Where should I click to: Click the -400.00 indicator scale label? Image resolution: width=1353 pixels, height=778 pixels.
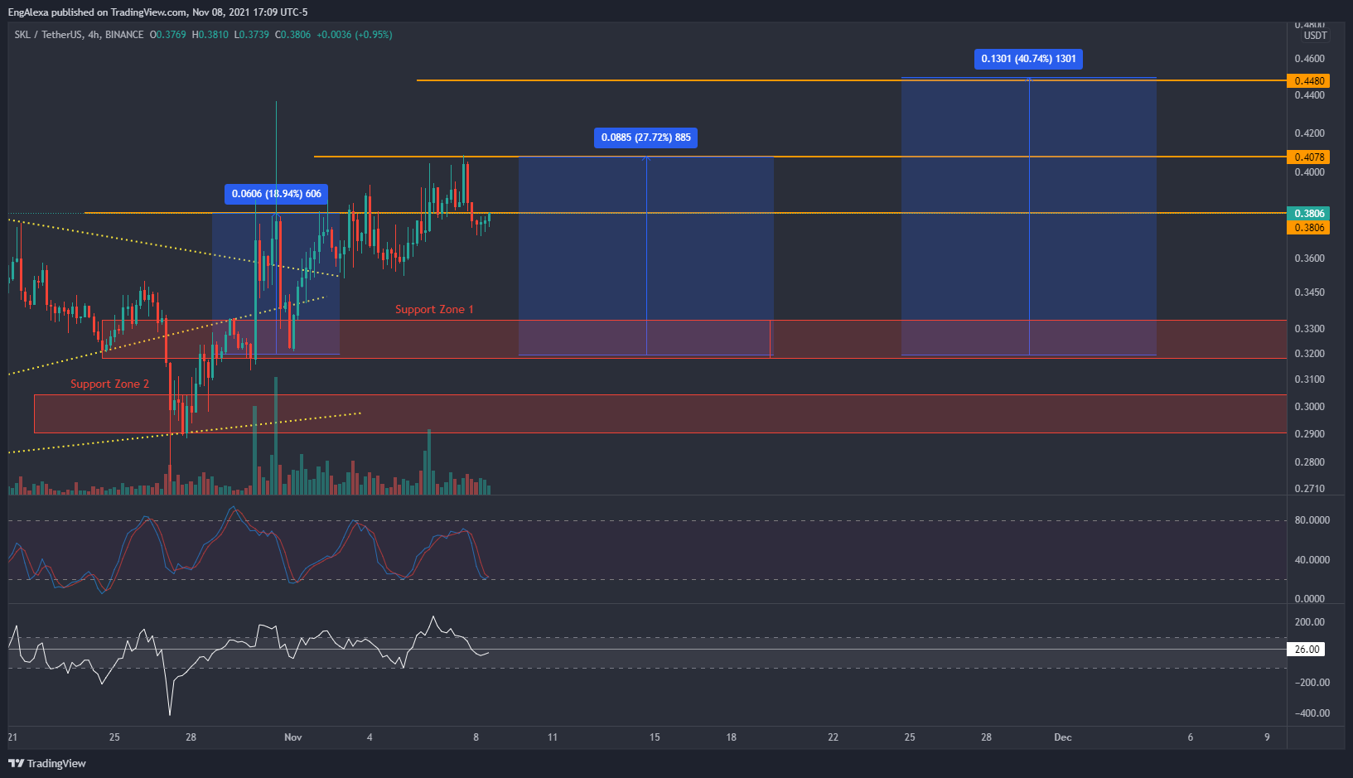[1312, 713]
